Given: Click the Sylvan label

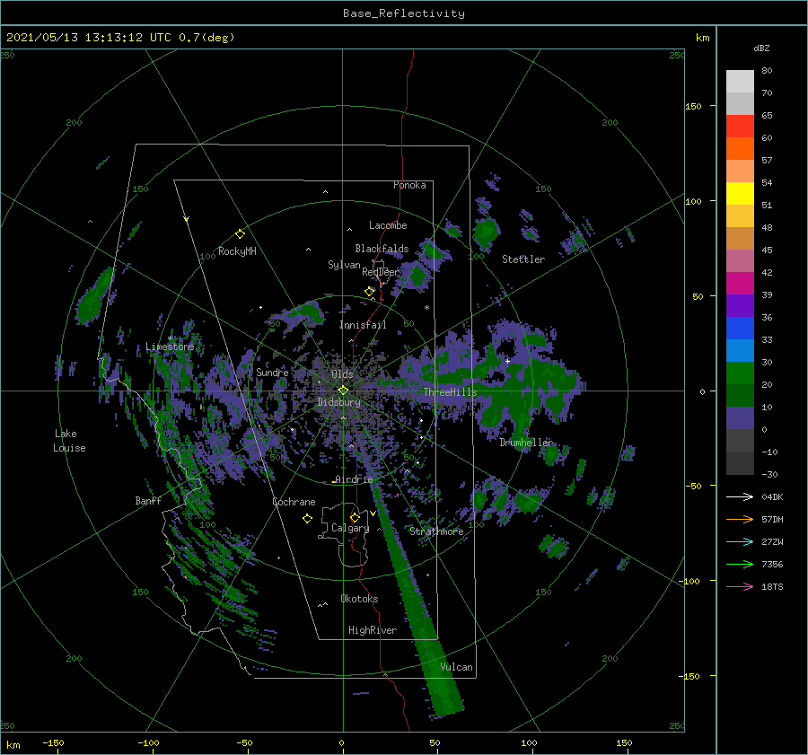Looking at the screenshot, I should click(344, 265).
